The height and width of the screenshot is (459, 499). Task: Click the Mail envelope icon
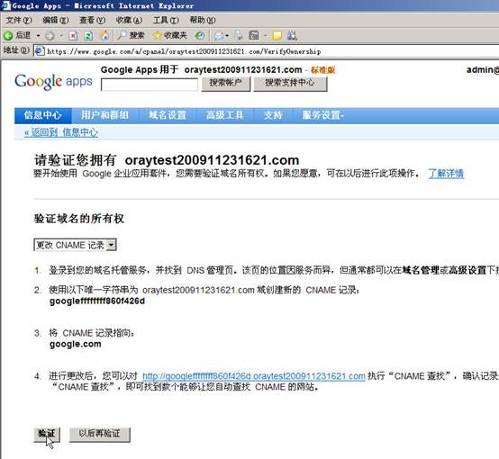219,36
